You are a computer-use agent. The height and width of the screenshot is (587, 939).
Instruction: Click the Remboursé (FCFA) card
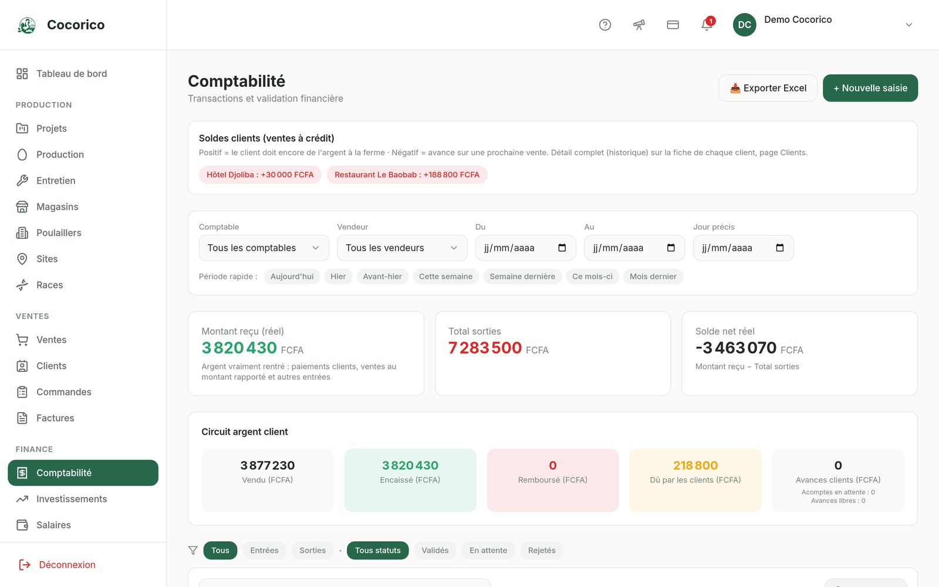tap(553, 480)
